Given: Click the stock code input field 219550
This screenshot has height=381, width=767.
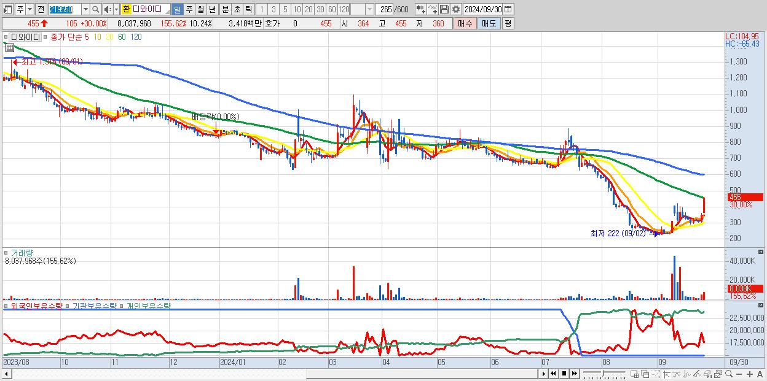Looking at the screenshot, I should click(x=65, y=9).
